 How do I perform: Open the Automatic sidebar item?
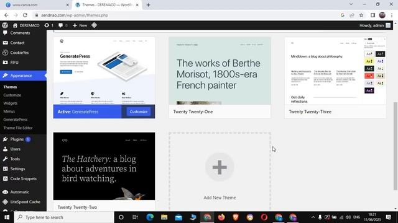19,192
